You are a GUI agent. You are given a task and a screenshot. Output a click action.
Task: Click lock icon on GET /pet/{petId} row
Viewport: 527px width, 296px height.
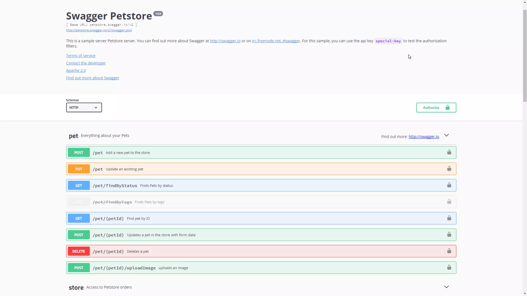(x=449, y=218)
